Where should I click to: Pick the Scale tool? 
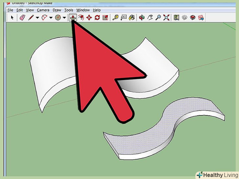click(105, 17)
